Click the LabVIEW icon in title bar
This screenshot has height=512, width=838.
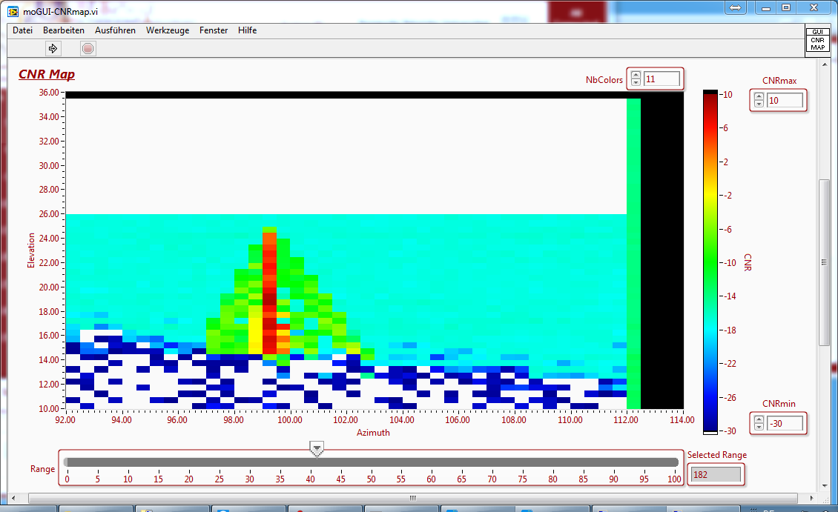coord(13,9)
